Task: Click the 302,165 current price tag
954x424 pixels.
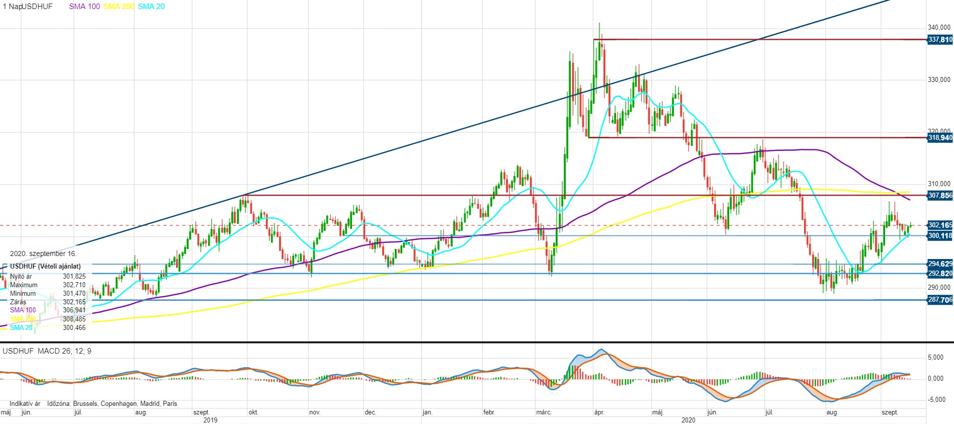Action: [x=940, y=225]
